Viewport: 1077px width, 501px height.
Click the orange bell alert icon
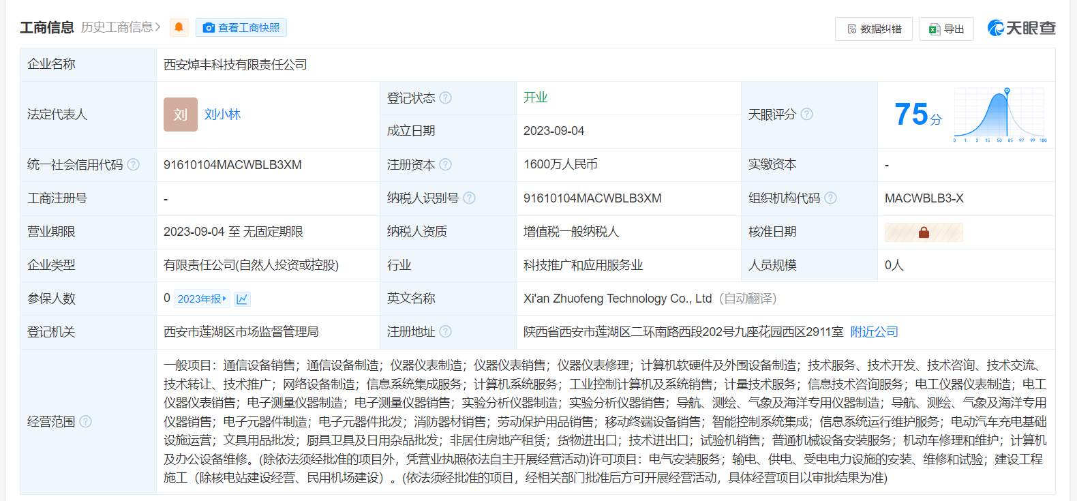(x=179, y=27)
